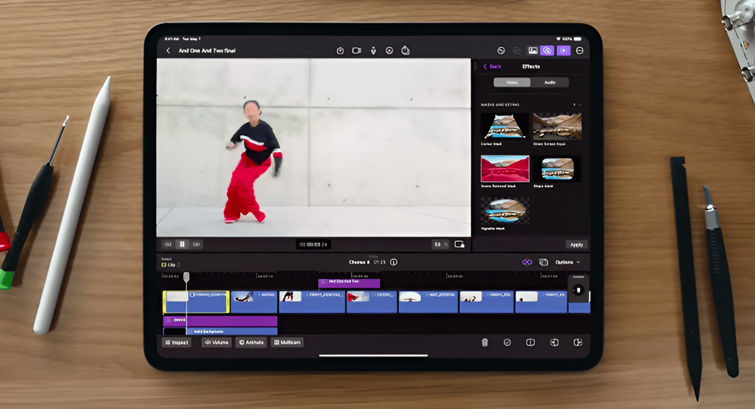Viewport: 755px width, 409px height.
Task: Open the voiceover microphone tool in top toolbar
Action: pyautogui.click(x=373, y=51)
